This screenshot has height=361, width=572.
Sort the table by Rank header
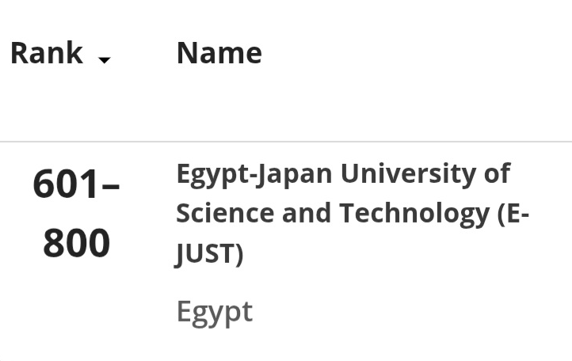[47, 53]
